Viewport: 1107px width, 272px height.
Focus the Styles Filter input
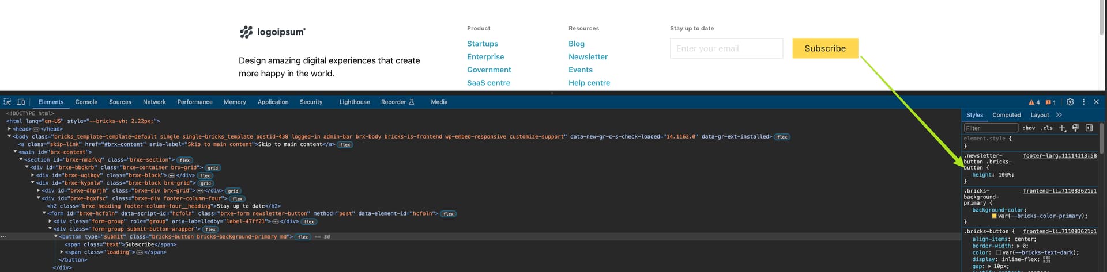(x=991, y=128)
